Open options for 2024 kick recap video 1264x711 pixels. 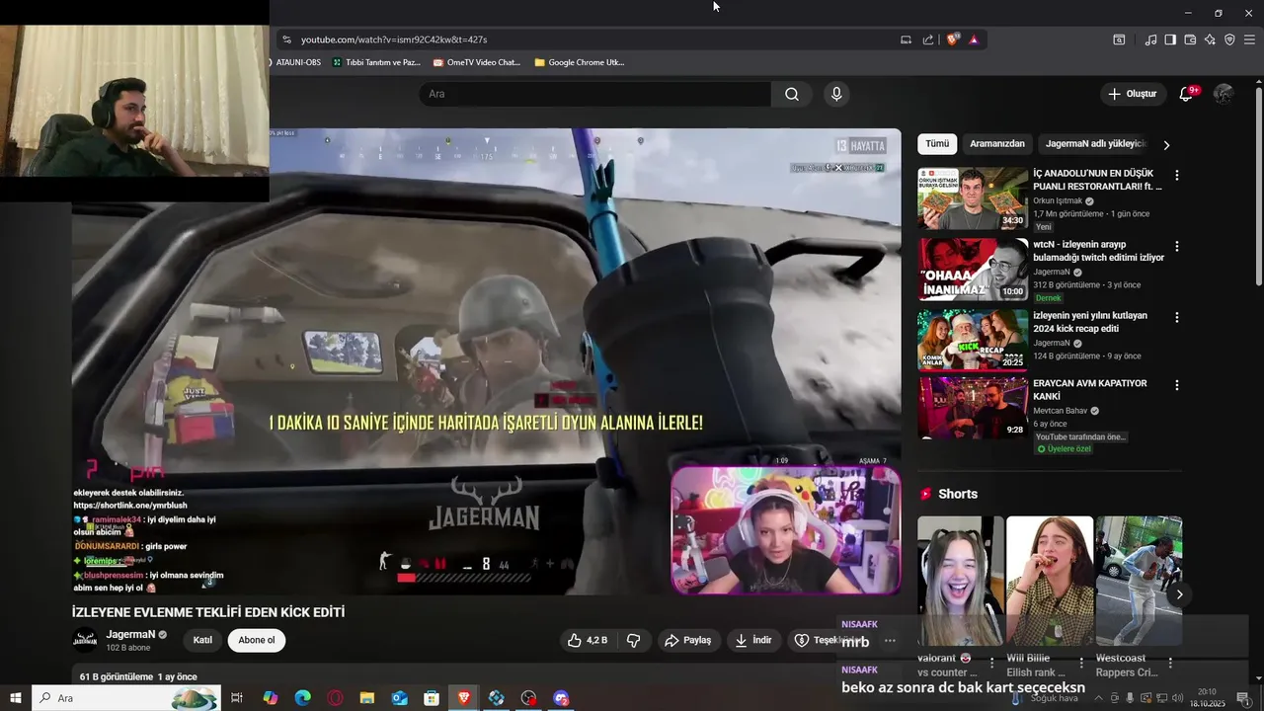click(1176, 317)
